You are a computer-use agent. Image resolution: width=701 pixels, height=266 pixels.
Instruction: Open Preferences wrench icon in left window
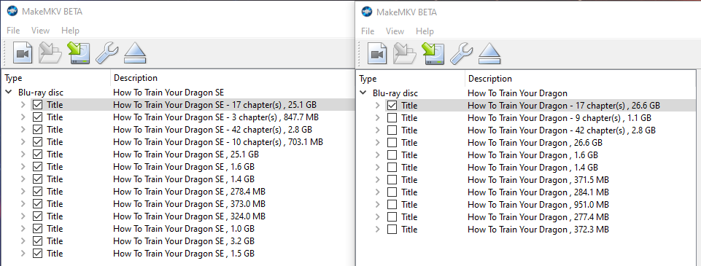107,53
